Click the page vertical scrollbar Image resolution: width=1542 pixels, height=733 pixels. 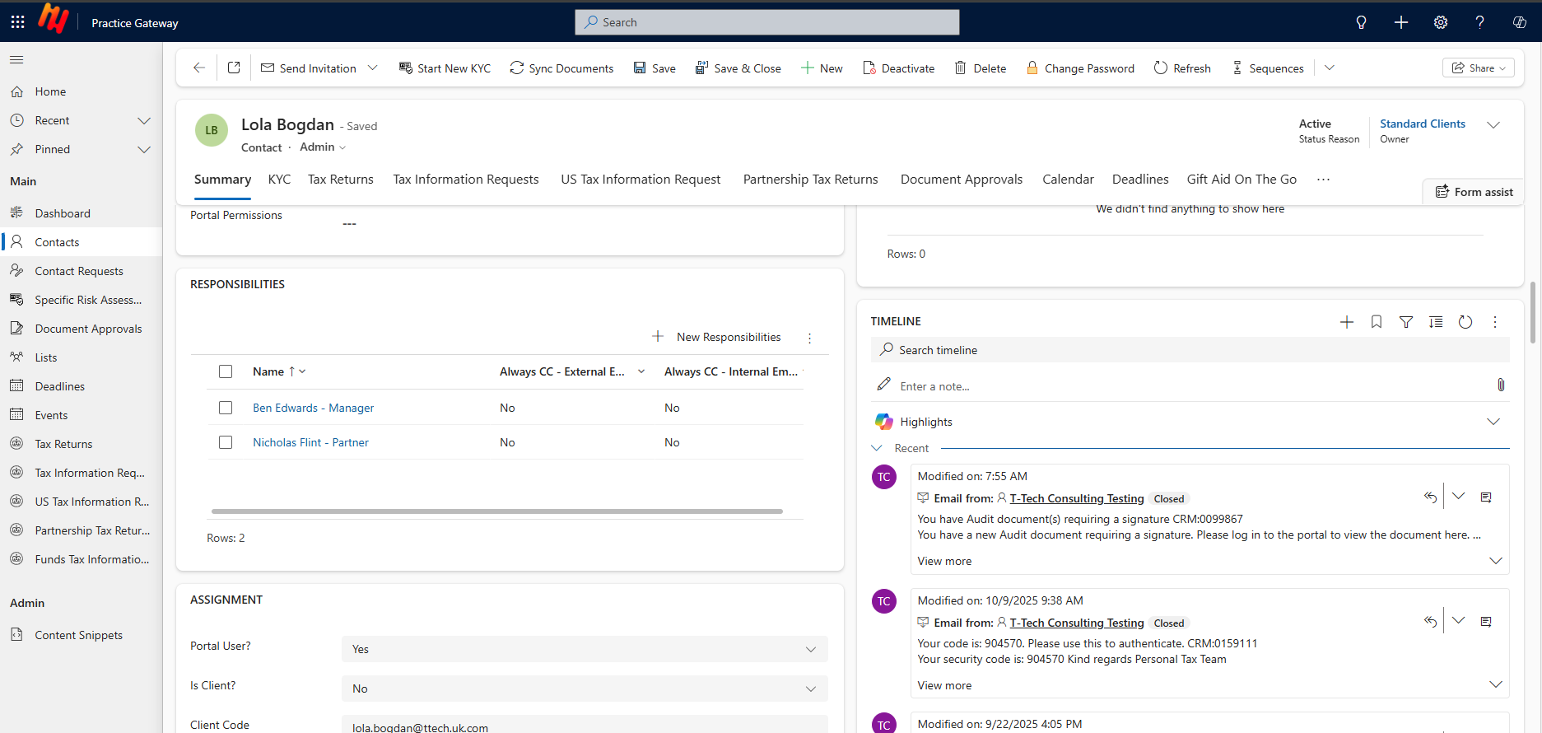pyautogui.click(x=1533, y=313)
